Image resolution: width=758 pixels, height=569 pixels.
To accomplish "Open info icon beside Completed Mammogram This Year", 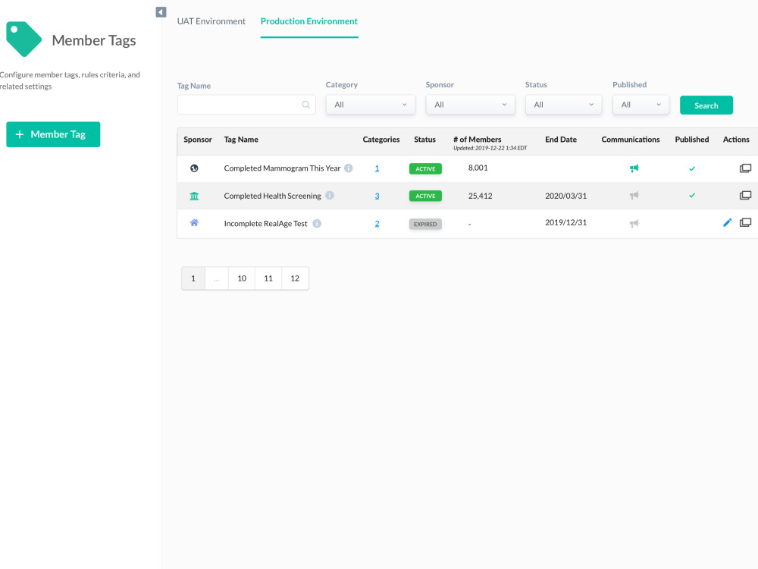I will [x=349, y=168].
